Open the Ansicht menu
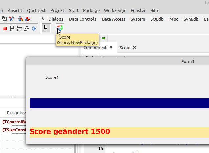 point(15,10)
